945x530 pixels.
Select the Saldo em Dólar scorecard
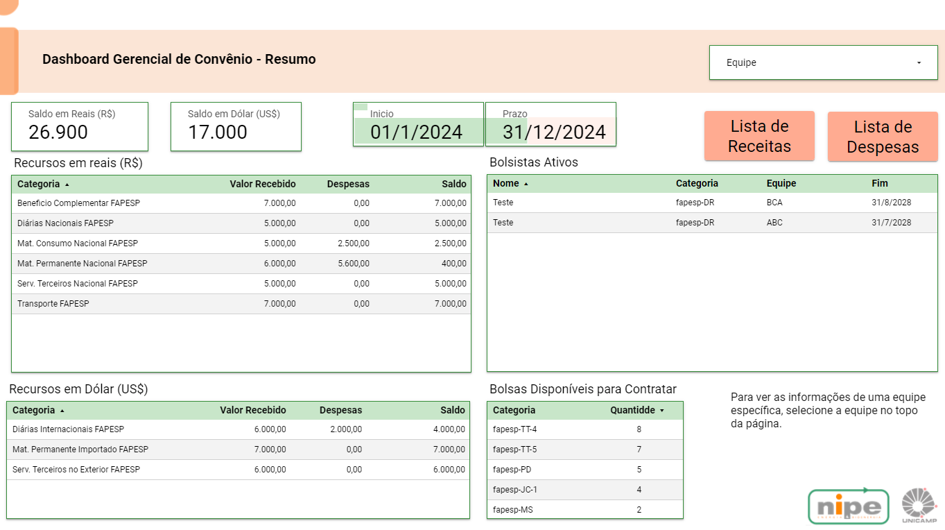[x=236, y=126]
